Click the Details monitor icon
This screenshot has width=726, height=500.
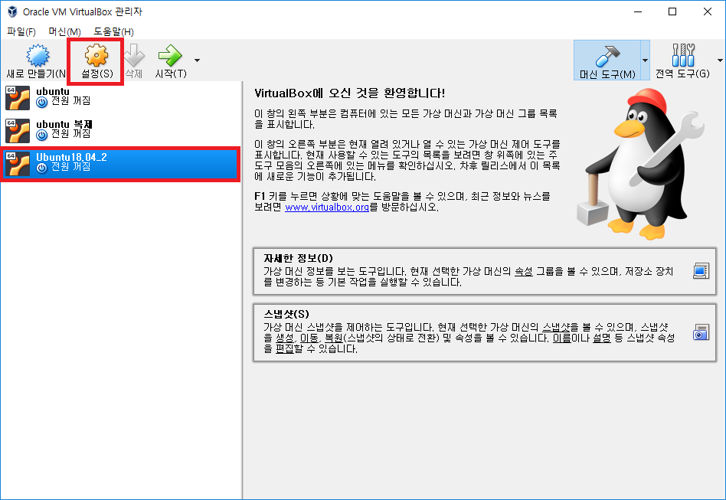(x=701, y=271)
